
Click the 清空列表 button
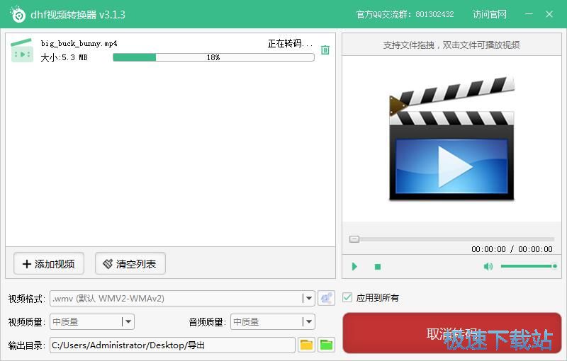(130, 264)
